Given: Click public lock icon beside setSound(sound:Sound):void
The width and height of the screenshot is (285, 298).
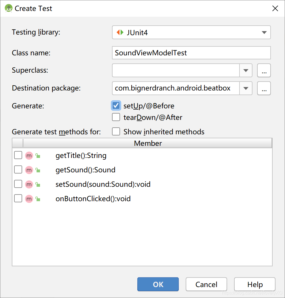Looking at the screenshot, I should pyautogui.click(x=38, y=184).
